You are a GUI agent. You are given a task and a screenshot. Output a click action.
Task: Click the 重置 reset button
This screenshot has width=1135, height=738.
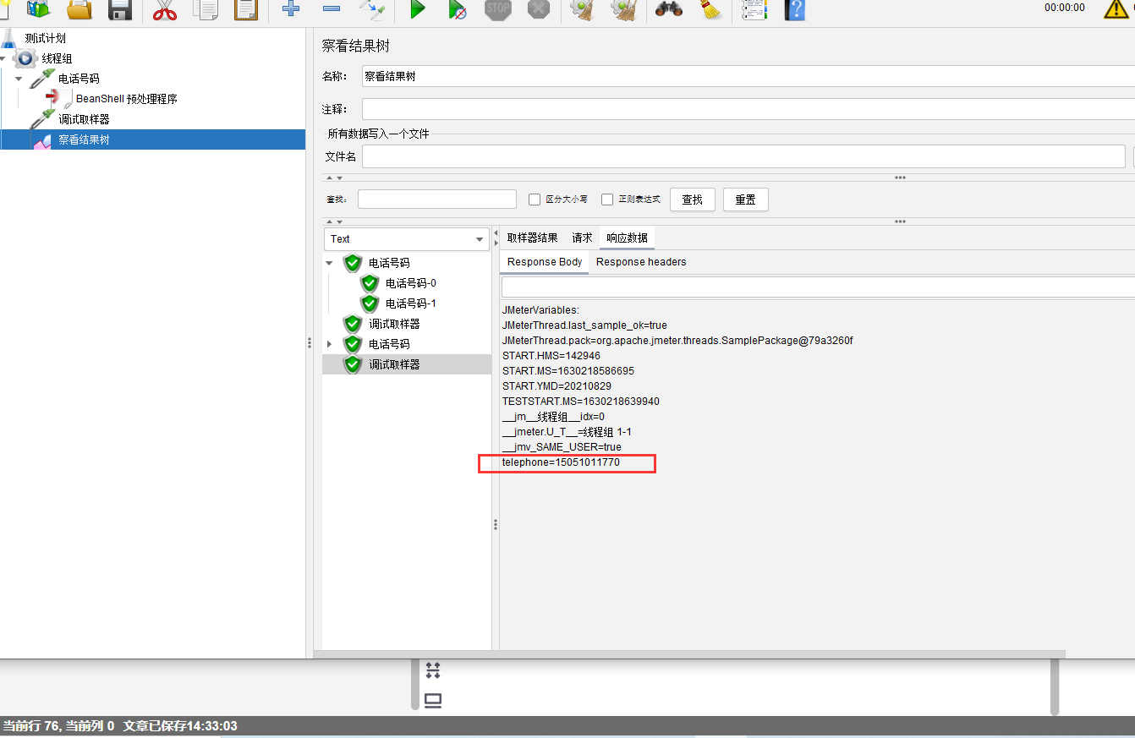(746, 200)
